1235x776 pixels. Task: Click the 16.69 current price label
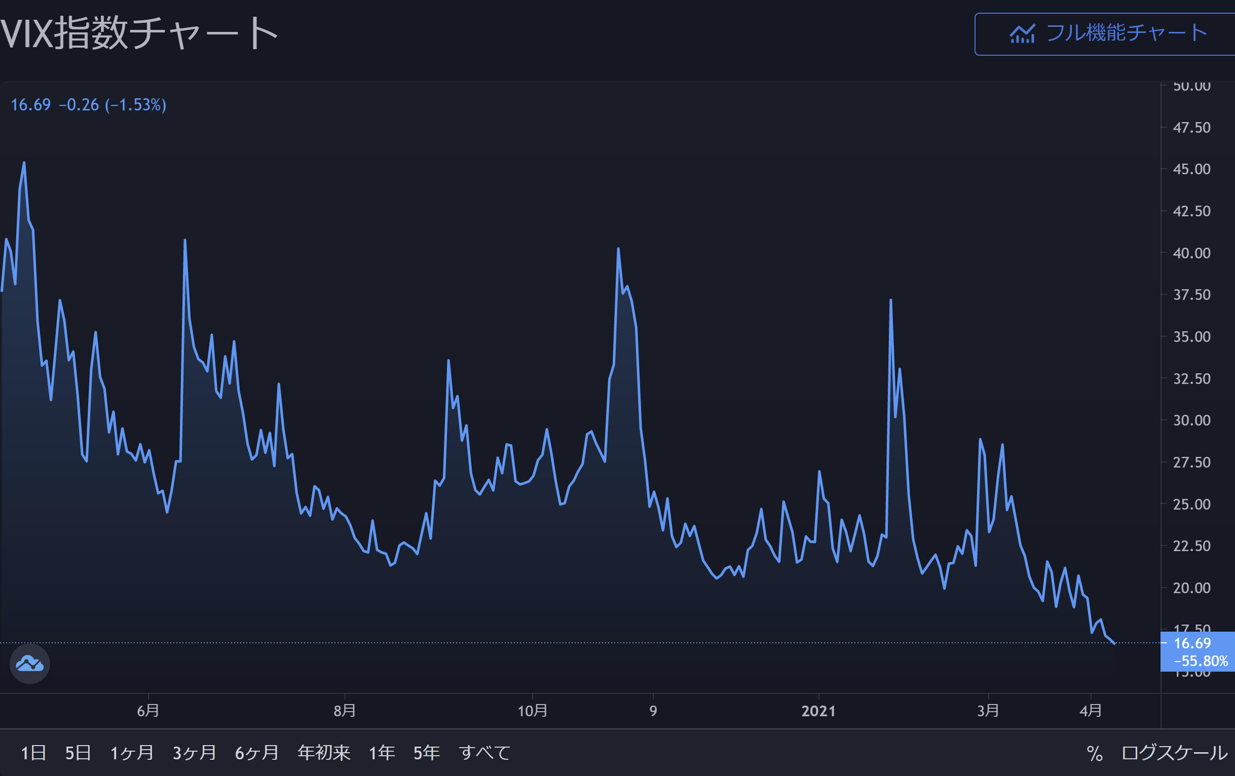click(1192, 643)
